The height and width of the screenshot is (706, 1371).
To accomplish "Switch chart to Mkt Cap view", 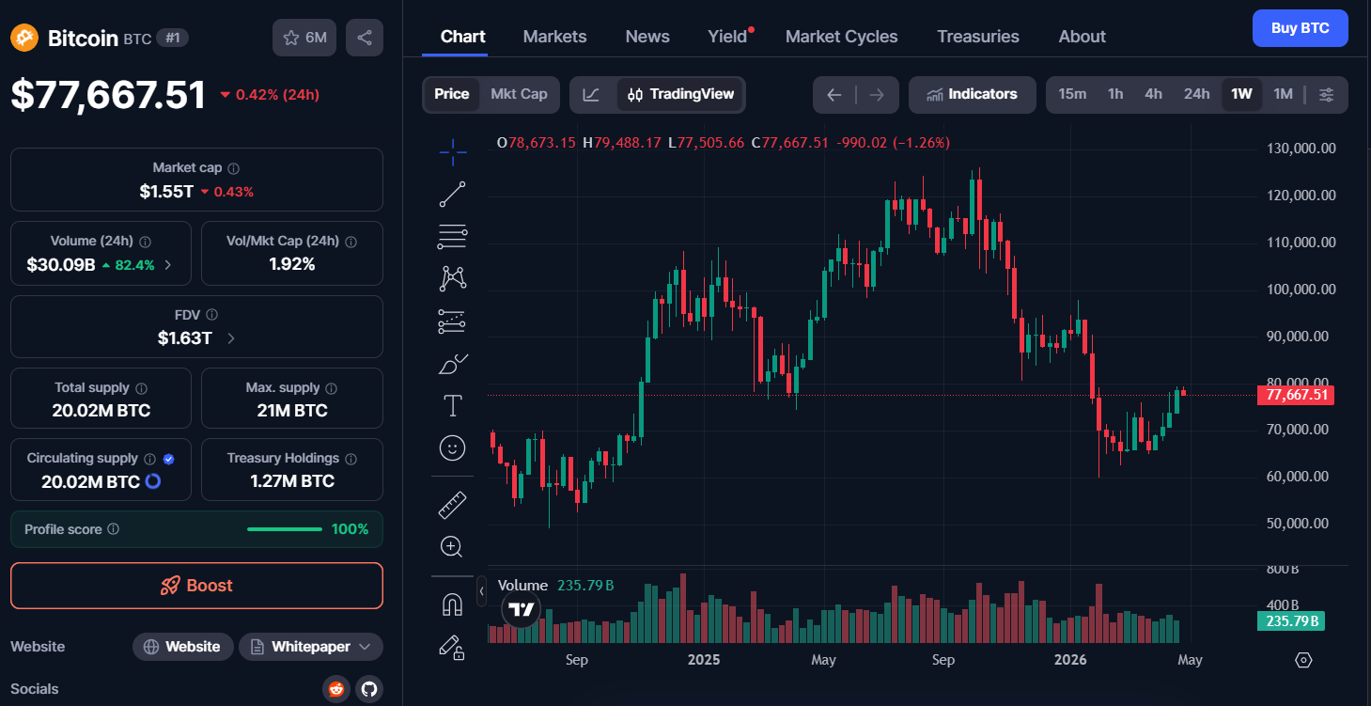I will [x=519, y=95].
